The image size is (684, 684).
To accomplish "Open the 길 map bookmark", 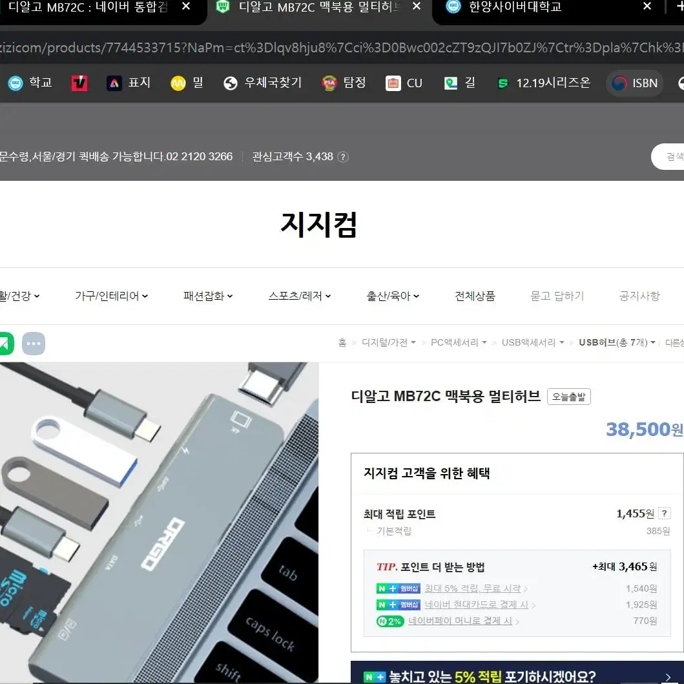I will [x=460, y=83].
